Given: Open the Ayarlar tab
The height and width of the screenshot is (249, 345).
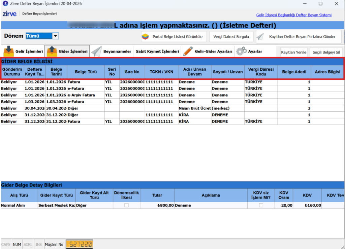Looking at the screenshot, I should point(249,51).
